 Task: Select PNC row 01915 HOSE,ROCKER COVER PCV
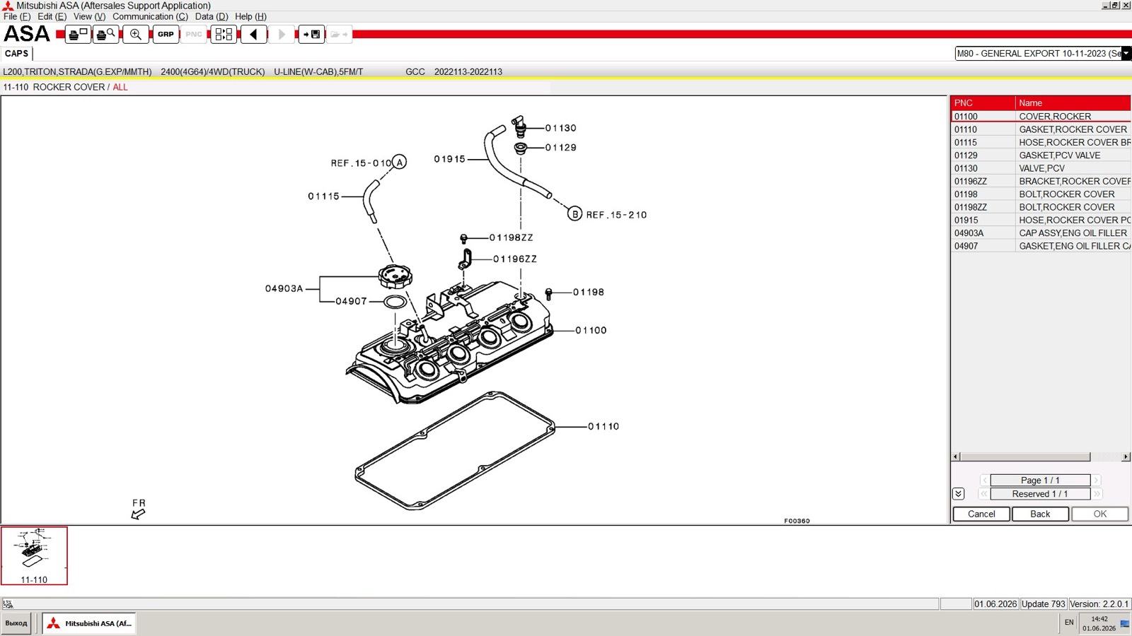point(1040,220)
